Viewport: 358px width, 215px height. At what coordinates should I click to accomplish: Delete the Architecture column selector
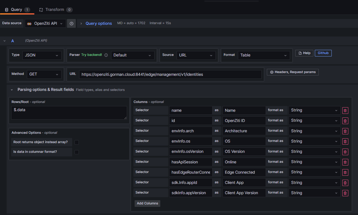click(345, 131)
